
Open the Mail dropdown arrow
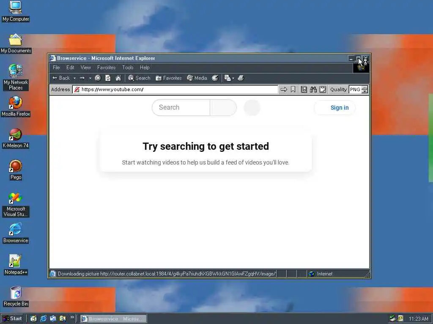click(x=233, y=78)
